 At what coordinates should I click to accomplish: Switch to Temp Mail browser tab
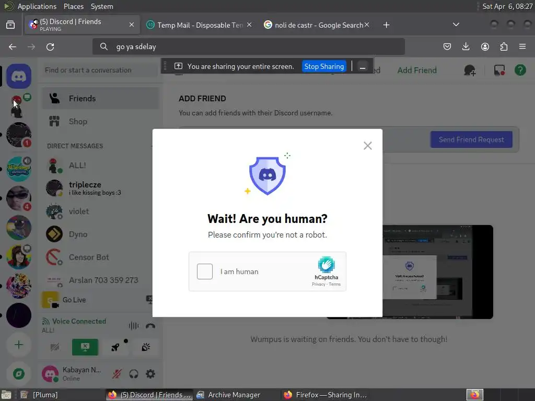[x=200, y=25]
